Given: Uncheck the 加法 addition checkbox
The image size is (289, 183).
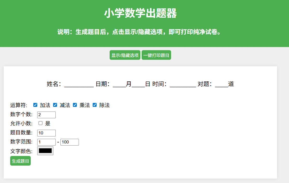Looking at the screenshot, I should (x=35, y=105).
